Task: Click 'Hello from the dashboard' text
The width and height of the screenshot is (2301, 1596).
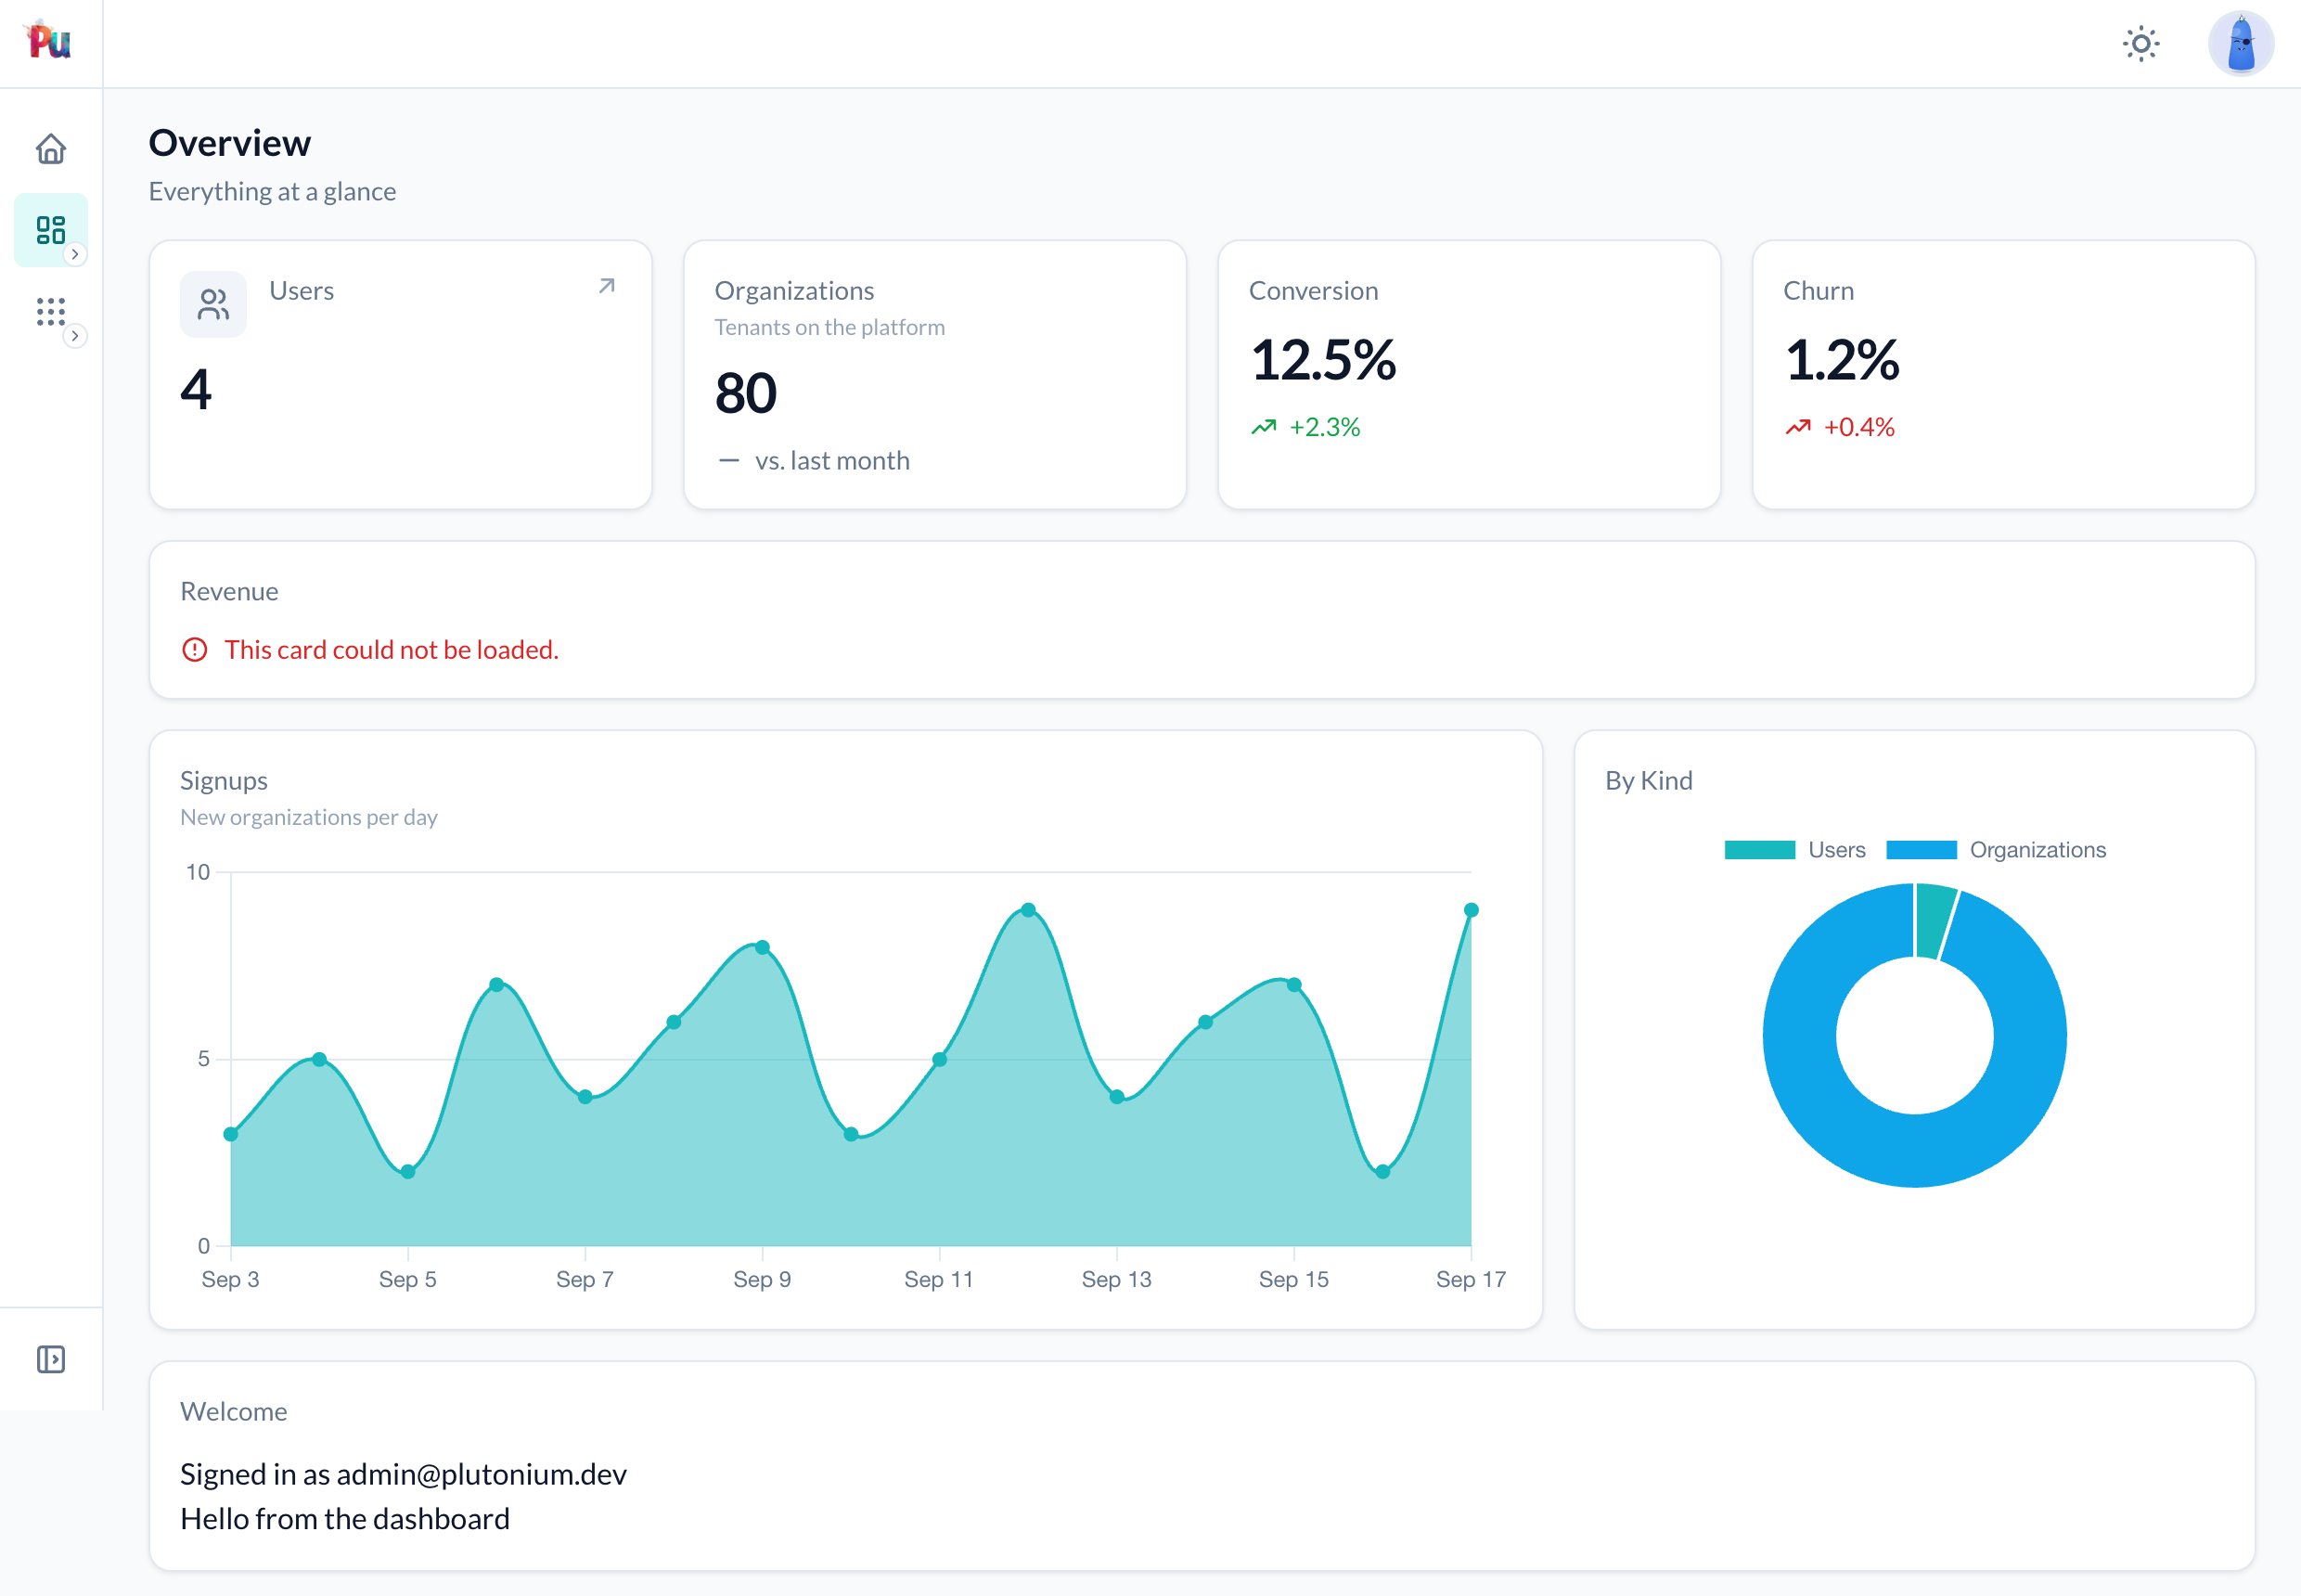Action: tap(345, 1519)
